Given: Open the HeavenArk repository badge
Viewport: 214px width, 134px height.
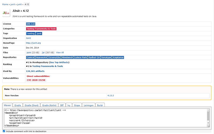Looking at the screenshot, I should click(41, 57).
